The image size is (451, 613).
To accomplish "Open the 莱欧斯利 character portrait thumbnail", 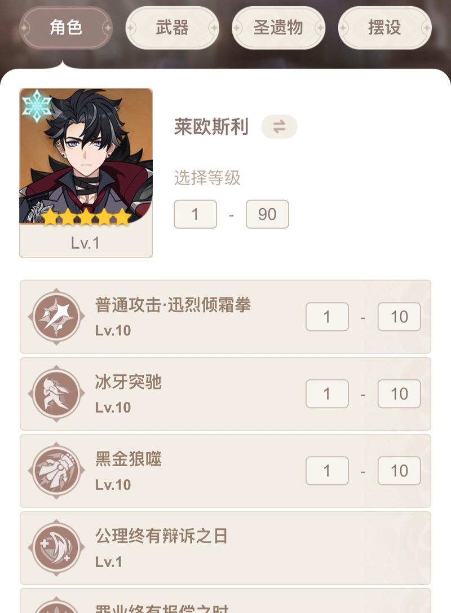I will point(86,173).
